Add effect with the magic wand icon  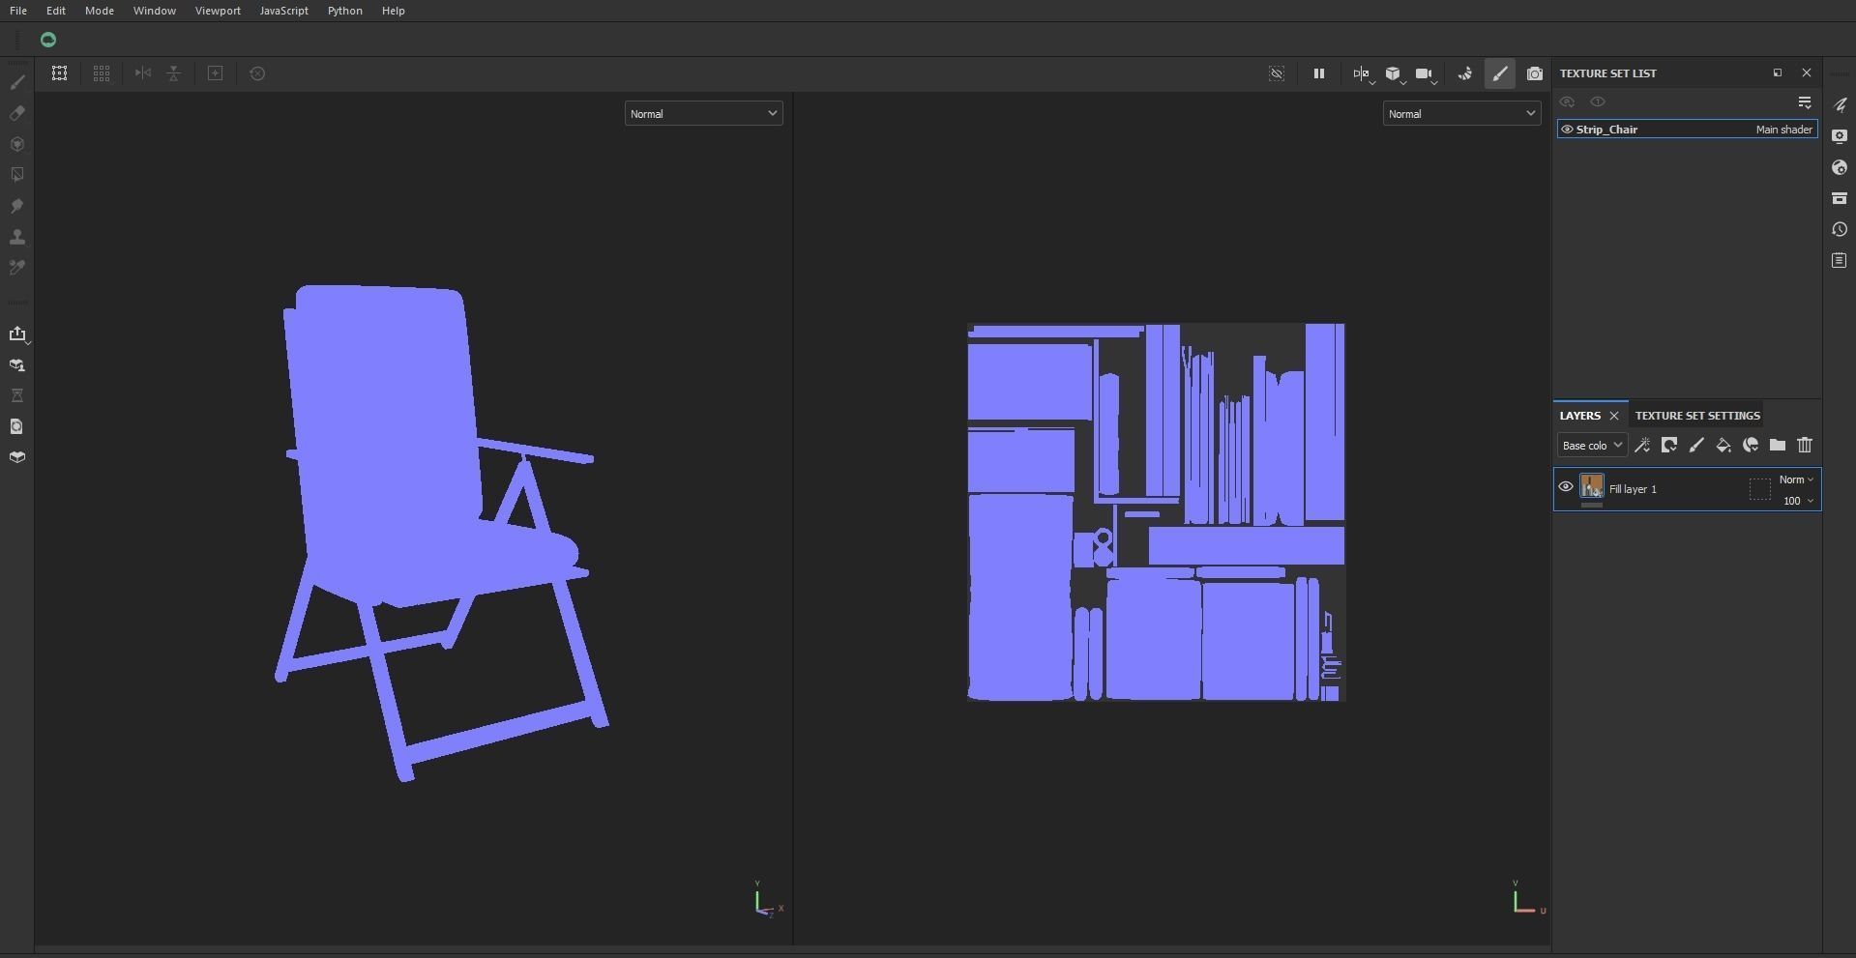pyautogui.click(x=1642, y=446)
